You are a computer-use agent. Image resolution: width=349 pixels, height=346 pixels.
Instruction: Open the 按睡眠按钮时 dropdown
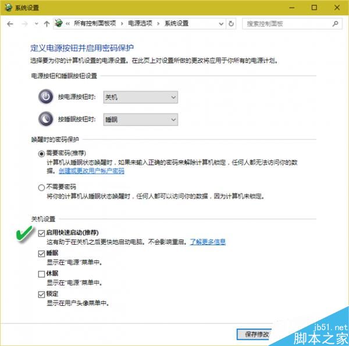[140, 120]
